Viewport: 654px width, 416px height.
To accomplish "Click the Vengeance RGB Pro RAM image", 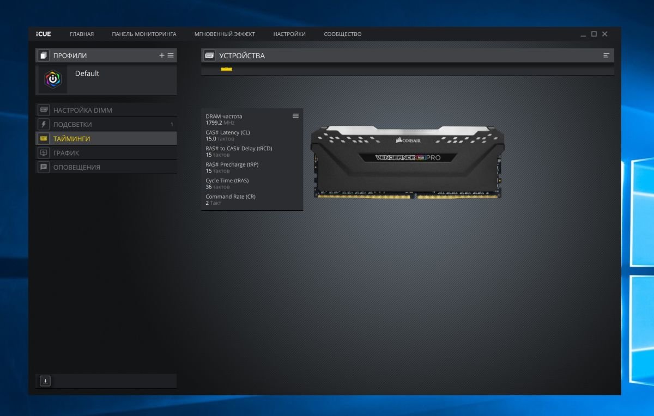I will tap(408, 162).
